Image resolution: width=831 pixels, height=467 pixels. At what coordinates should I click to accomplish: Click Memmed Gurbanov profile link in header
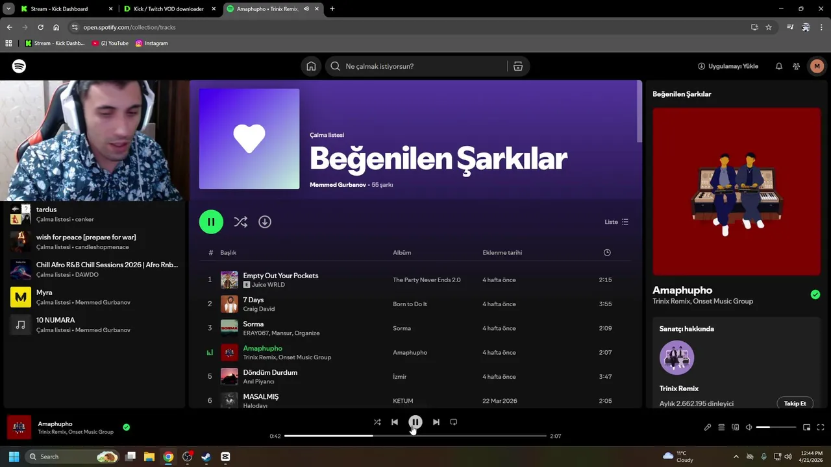[338, 185]
